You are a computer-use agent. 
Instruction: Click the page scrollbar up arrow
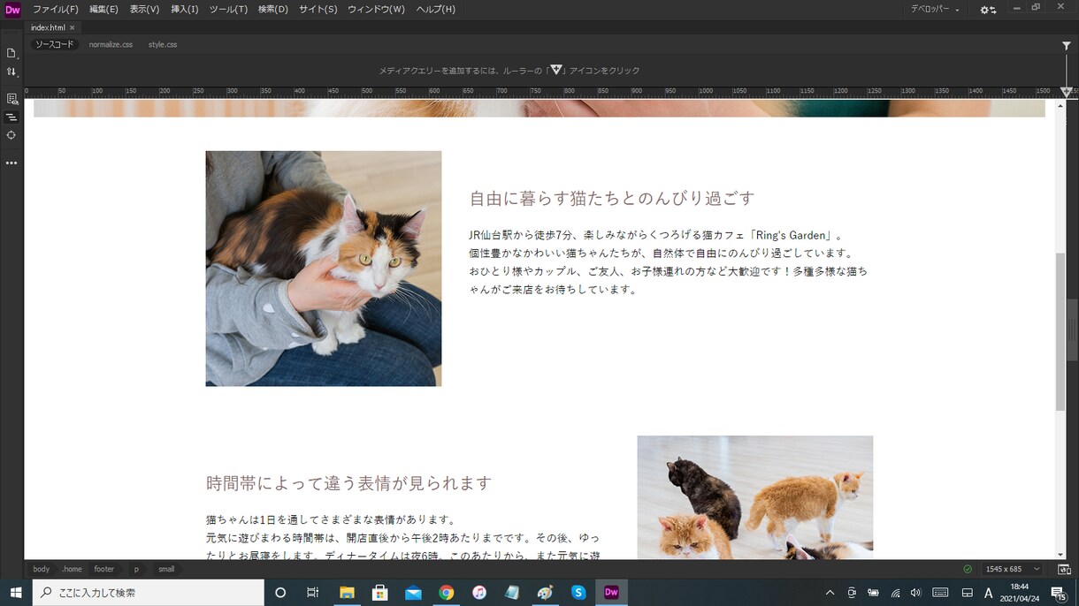pyautogui.click(x=1060, y=105)
